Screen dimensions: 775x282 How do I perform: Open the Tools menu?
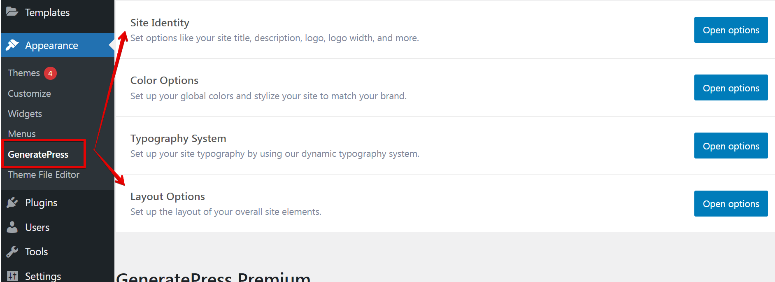pos(37,252)
